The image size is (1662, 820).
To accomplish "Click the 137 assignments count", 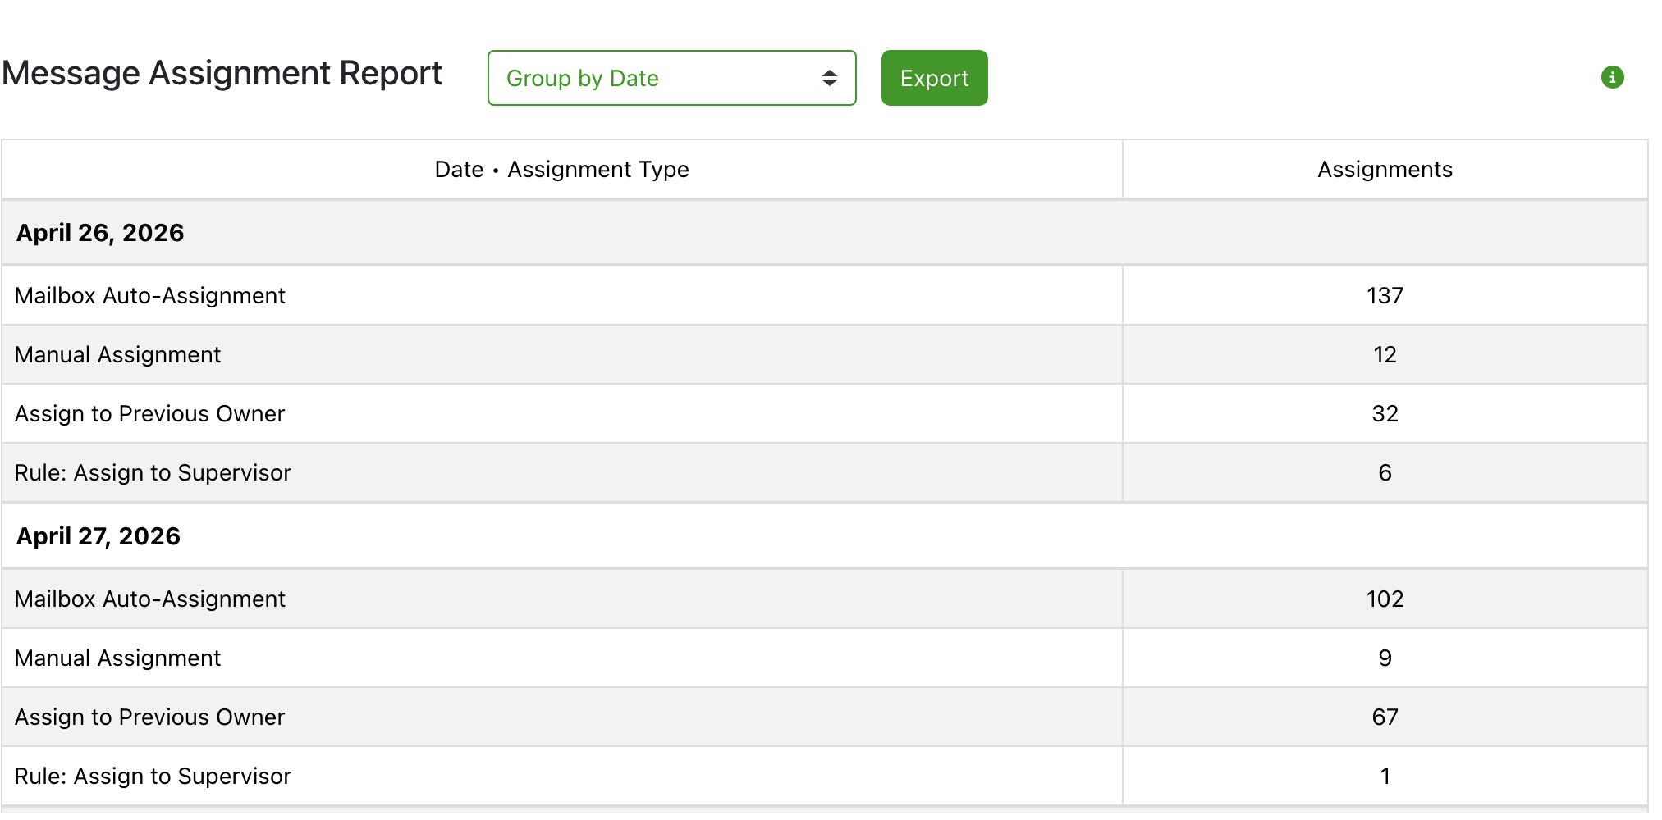I will point(1385,295).
